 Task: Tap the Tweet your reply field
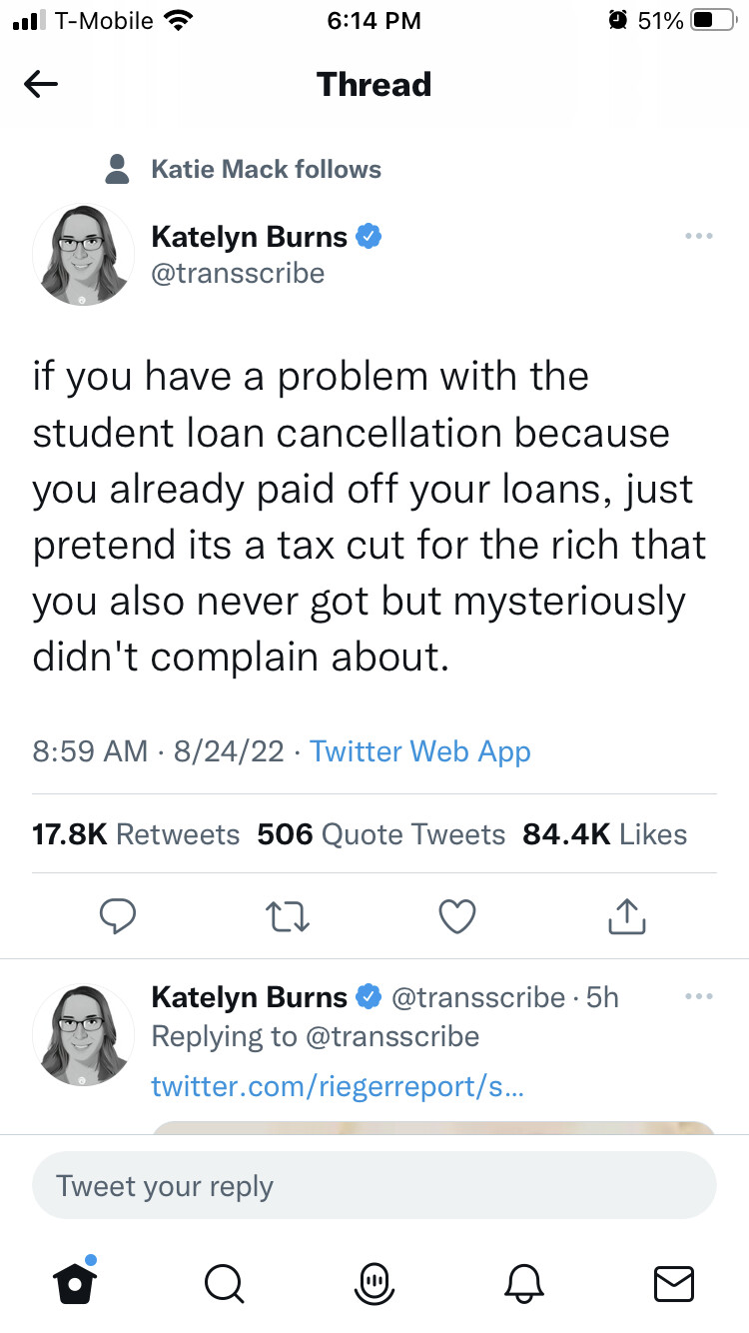tap(374, 1186)
